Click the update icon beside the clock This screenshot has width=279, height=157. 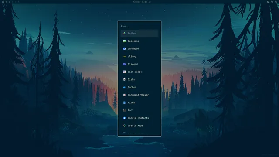150,2
